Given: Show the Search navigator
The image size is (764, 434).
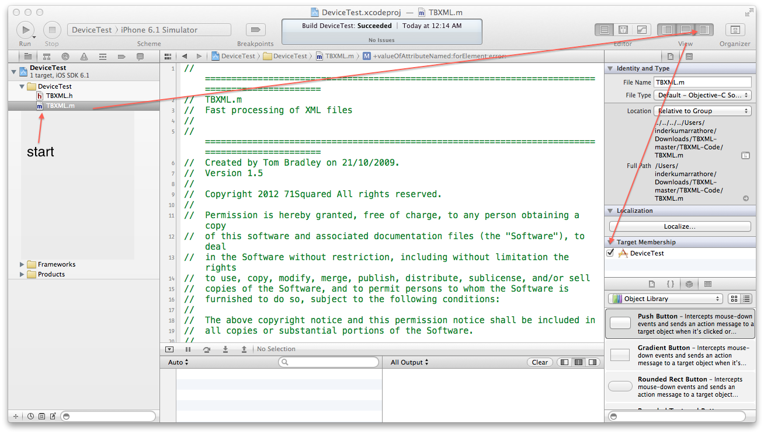Looking at the screenshot, I should pos(65,57).
